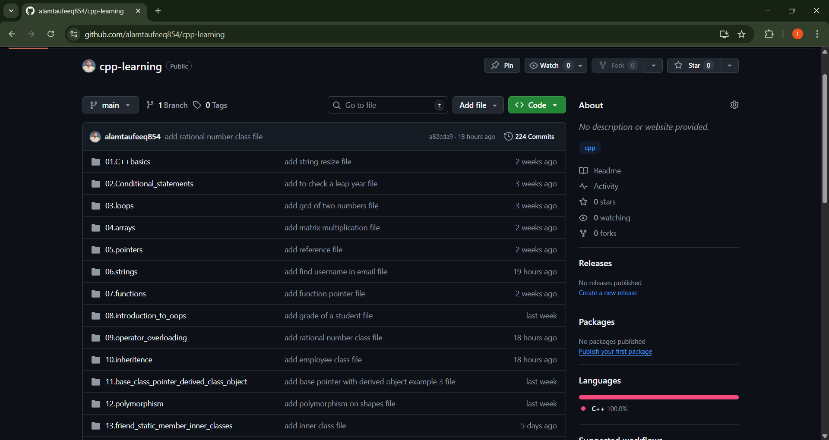The width and height of the screenshot is (829, 440).
Task: Click the bookmark star in address bar
Action: (x=741, y=35)
